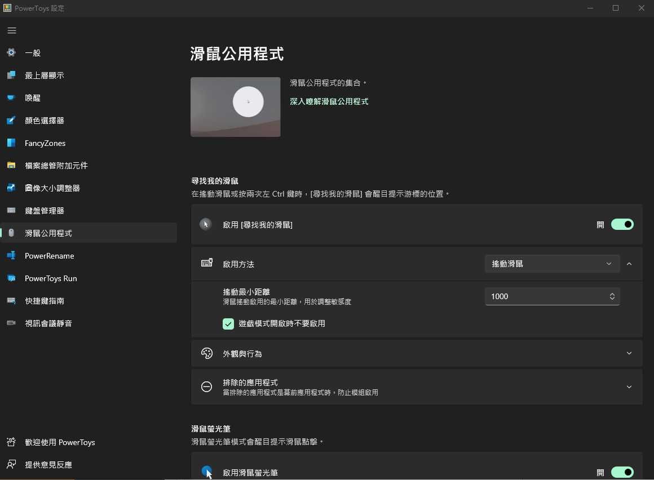Uncheck 遊戲模式開啟時不要啟用 checkbox
This screenshot has width=654, height=480.
228,323
